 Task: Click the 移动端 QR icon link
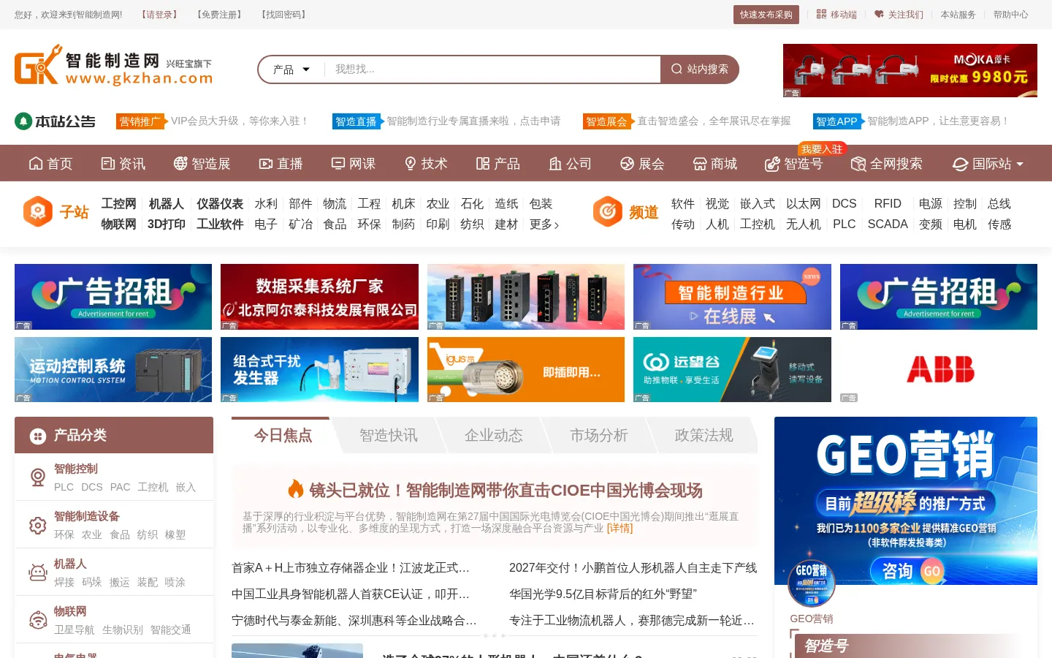tap(822, 15)
